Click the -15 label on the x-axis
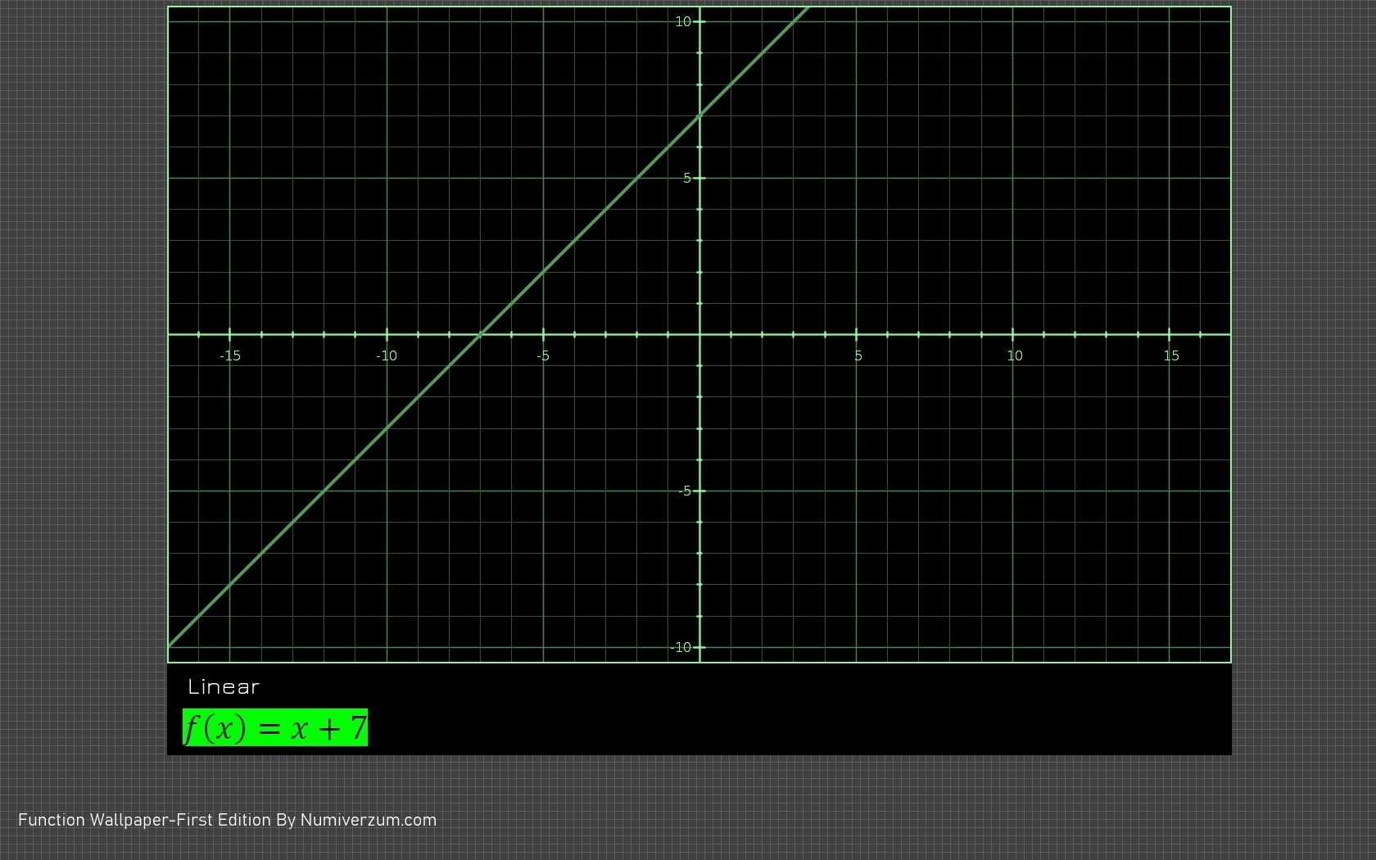Image resolution: width=1376 pixels, height=860 pixels. 230,355
